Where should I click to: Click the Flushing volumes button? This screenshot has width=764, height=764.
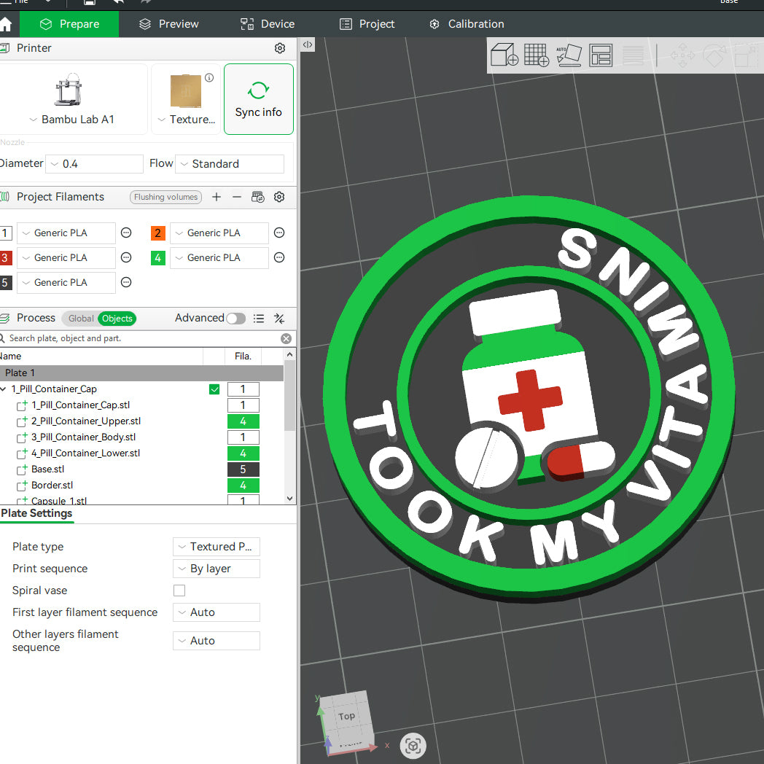(x=165, y=197)
